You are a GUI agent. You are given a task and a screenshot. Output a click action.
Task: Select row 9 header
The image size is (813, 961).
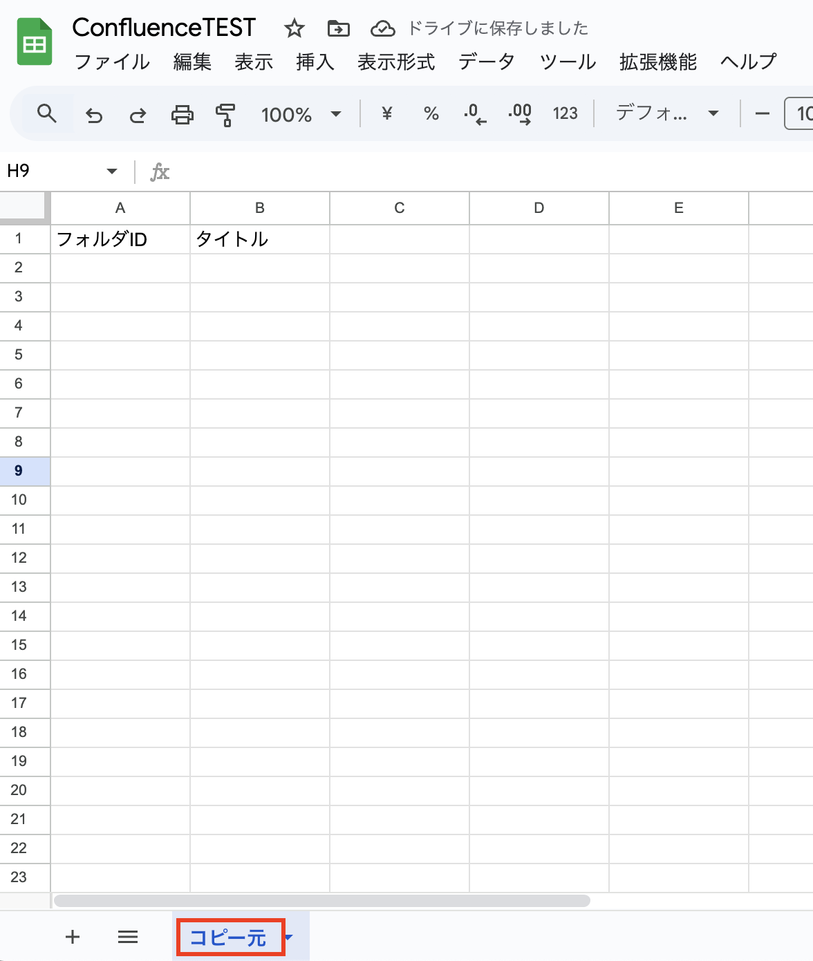pos(25,471)
